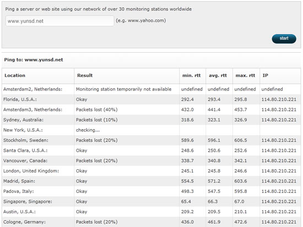Image resolution: width=303 pixels, height=227 pixels.
Task: Click London's avg. rtt value 245.8
Action: click(x=214, y=171)
